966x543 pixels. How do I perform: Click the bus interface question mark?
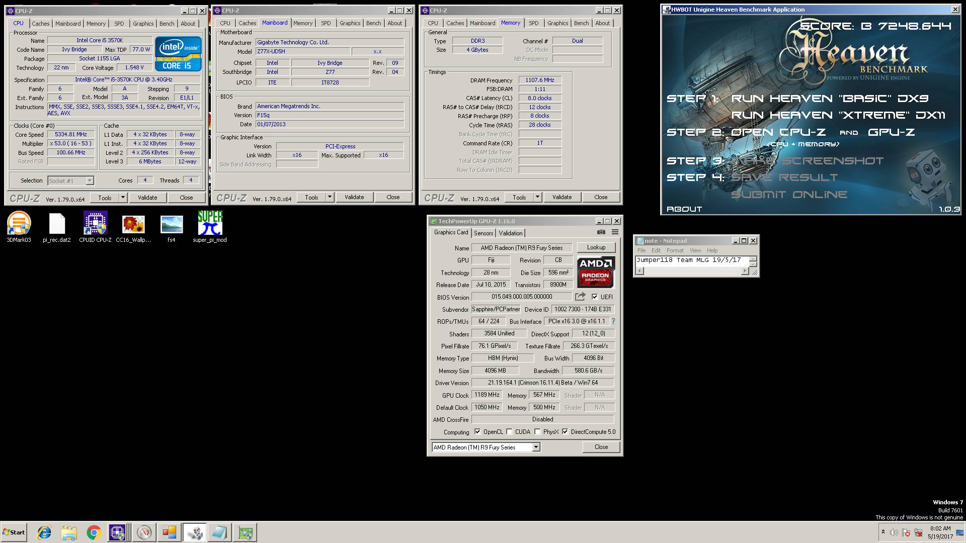click(613, 321)
